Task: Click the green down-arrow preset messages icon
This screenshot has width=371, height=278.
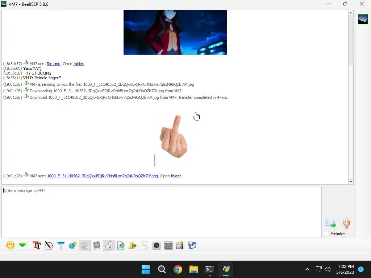Action: [x=22, y=245]
